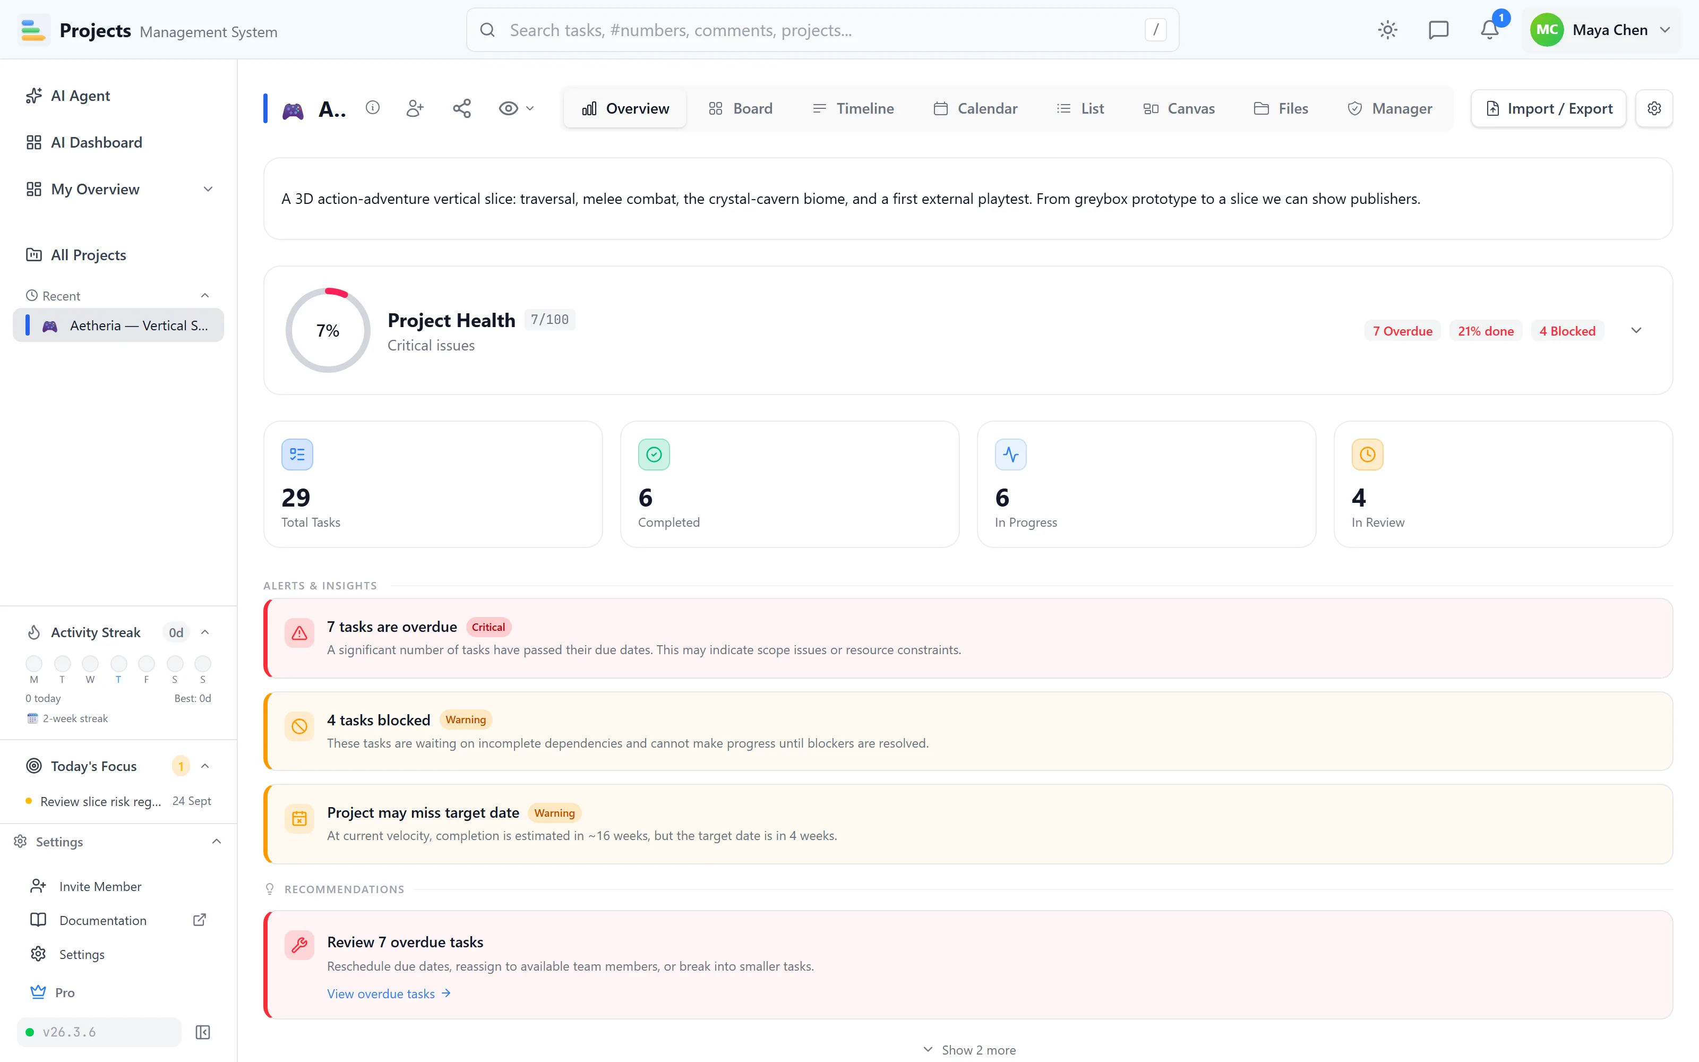This screenshot has width=1699, height=1062.
Task: Collapse the sidebar panel icon
Action: (203, 1032)
